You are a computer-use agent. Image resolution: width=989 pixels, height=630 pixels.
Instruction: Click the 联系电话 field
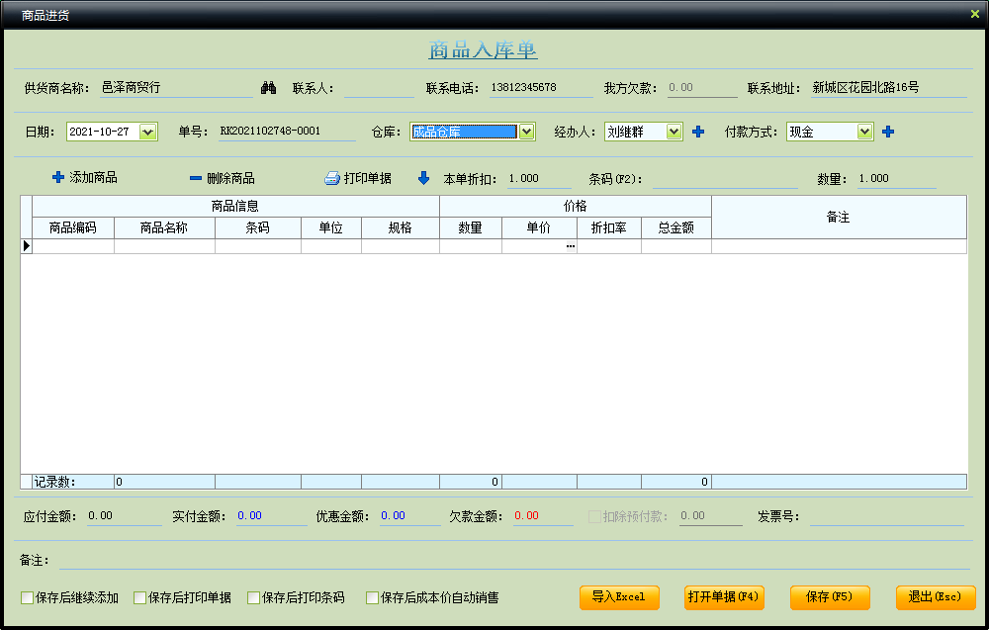[541, 88]
